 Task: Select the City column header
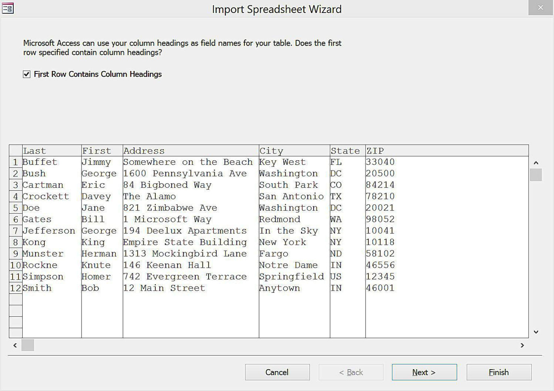tap(294, 151)
